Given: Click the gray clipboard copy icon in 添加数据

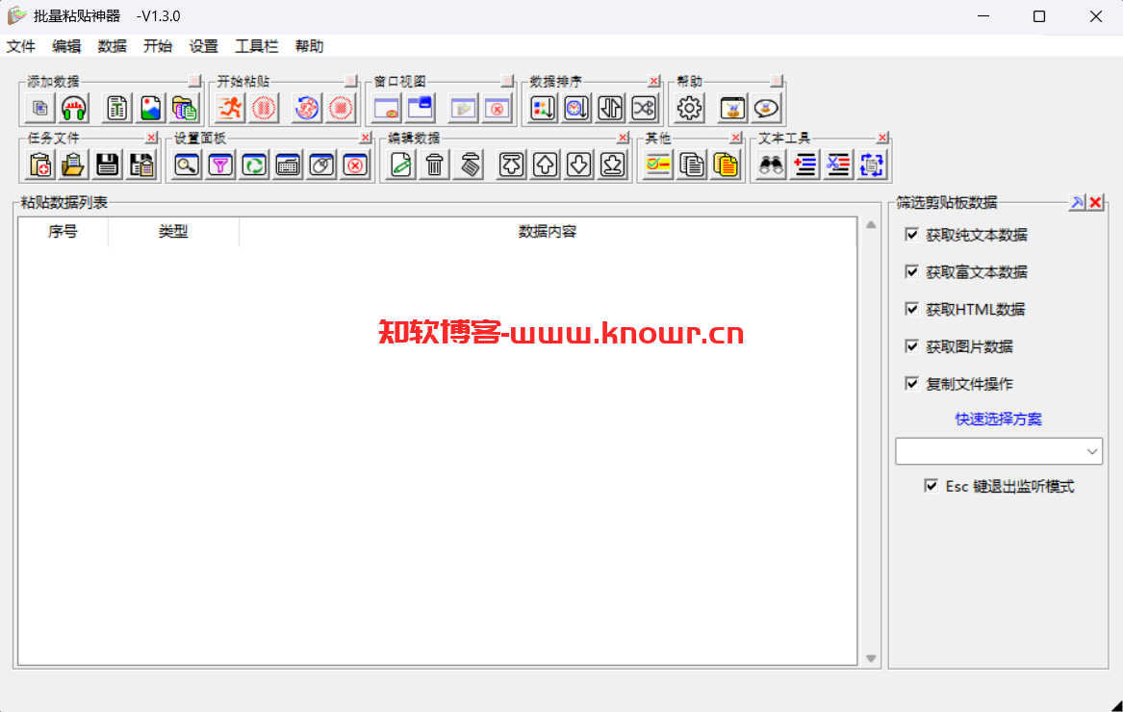Looking at the screenshot, I should click(40, 108).
